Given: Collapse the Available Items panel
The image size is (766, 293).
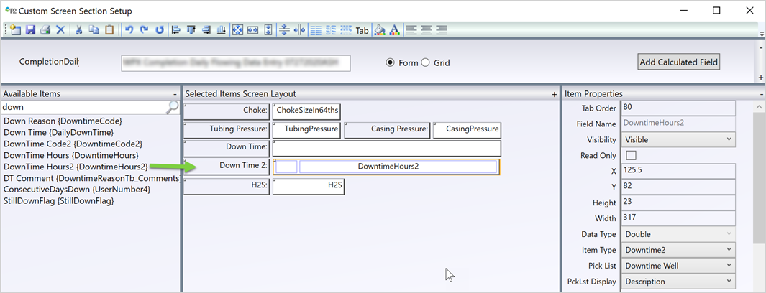Looking at the screenshot, I should point(175,94).
